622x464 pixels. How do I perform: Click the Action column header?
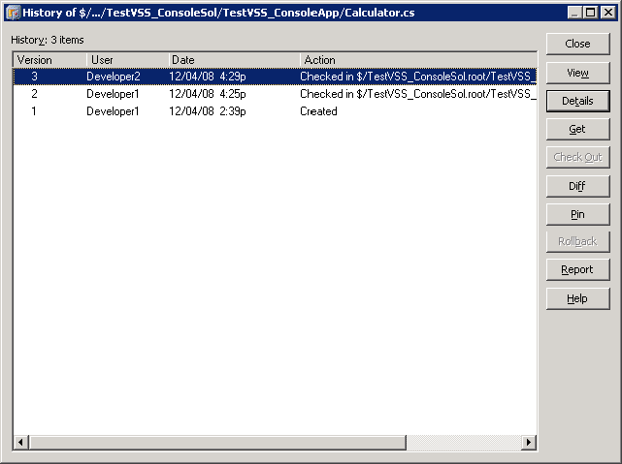[x=418, y=60]
